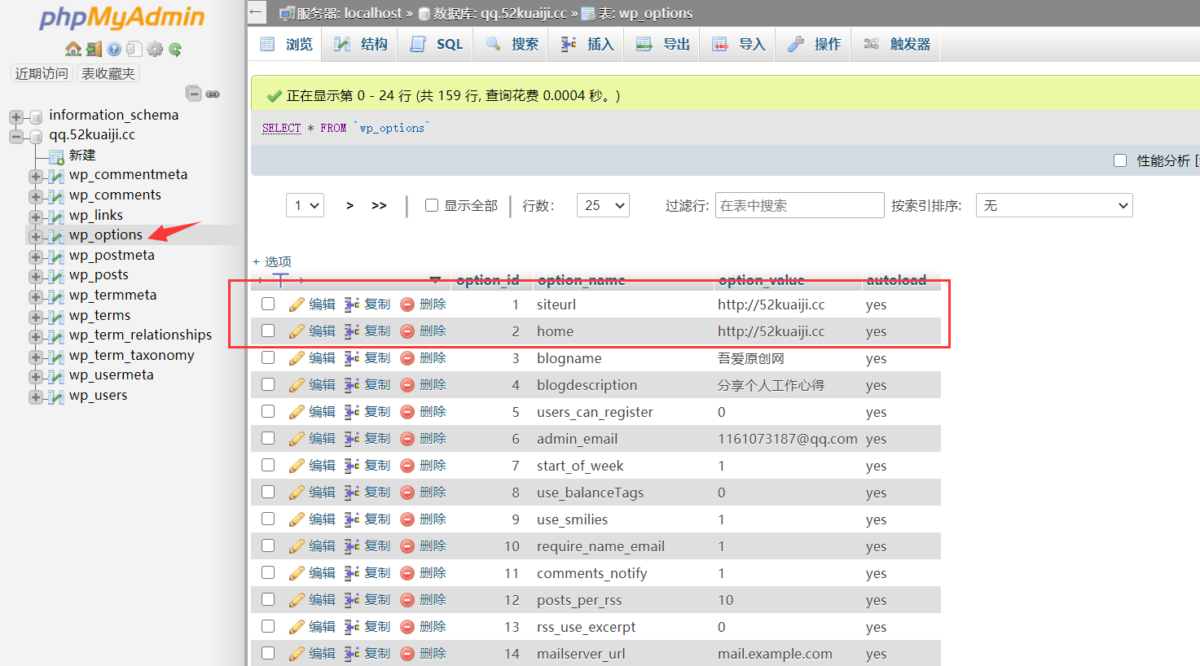Check the mailserver_url row checkbox
1200x666 pixels.
[268, 653]
